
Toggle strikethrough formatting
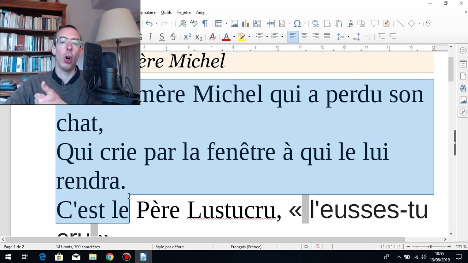pyautogui.click(x=173, y=37)
